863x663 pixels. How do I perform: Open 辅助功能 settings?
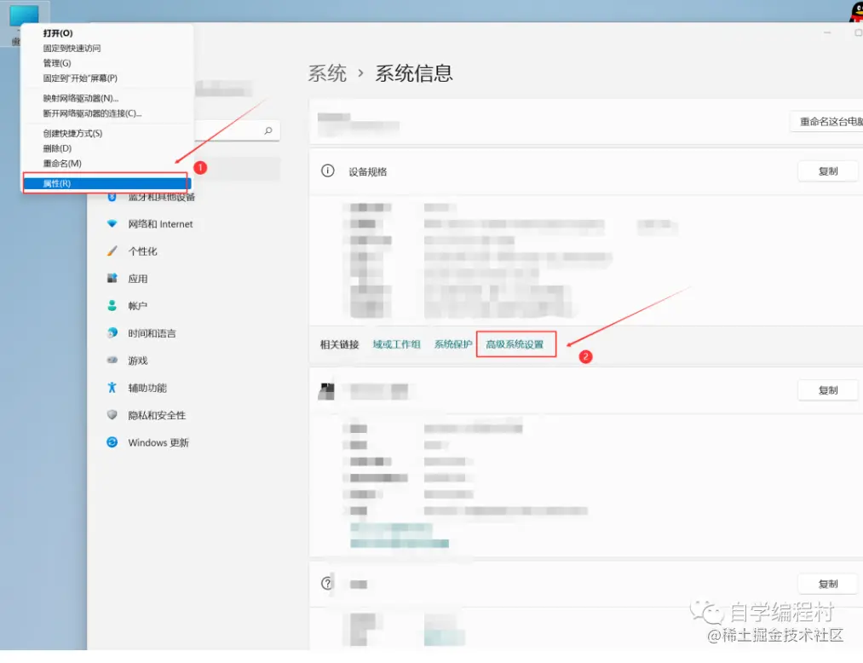click(x=147, y=388)
